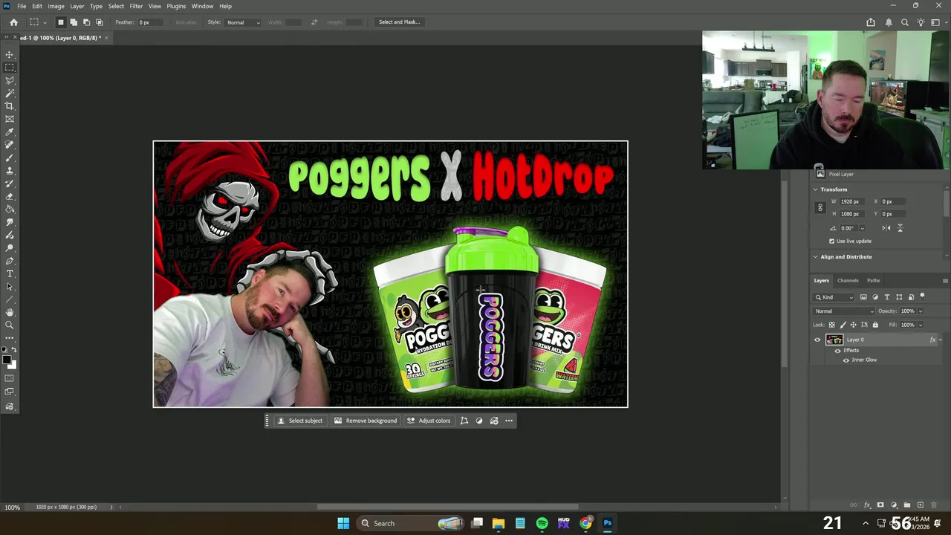The image size is (951, 535).
Task: Choose Intersect with selection mode icon
Action: click(x=100, y=22)
